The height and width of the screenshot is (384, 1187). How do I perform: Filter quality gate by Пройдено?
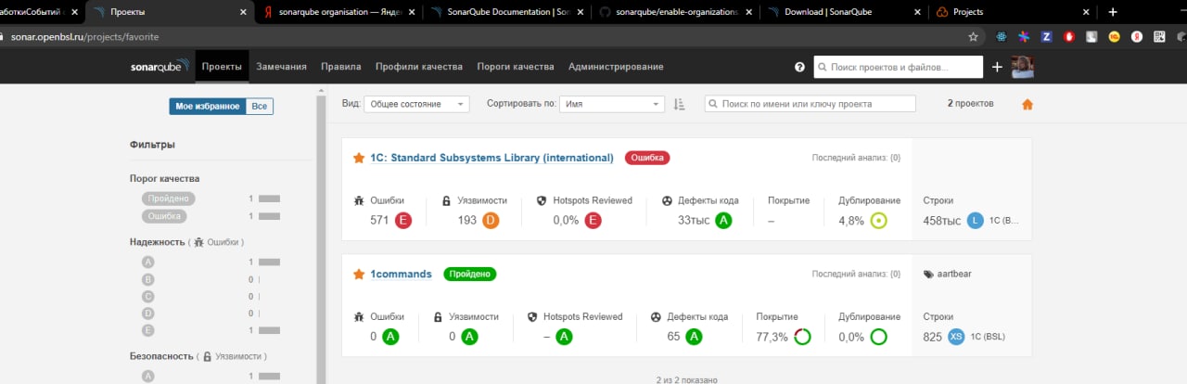pyautogui.click(x=168, y=198)
